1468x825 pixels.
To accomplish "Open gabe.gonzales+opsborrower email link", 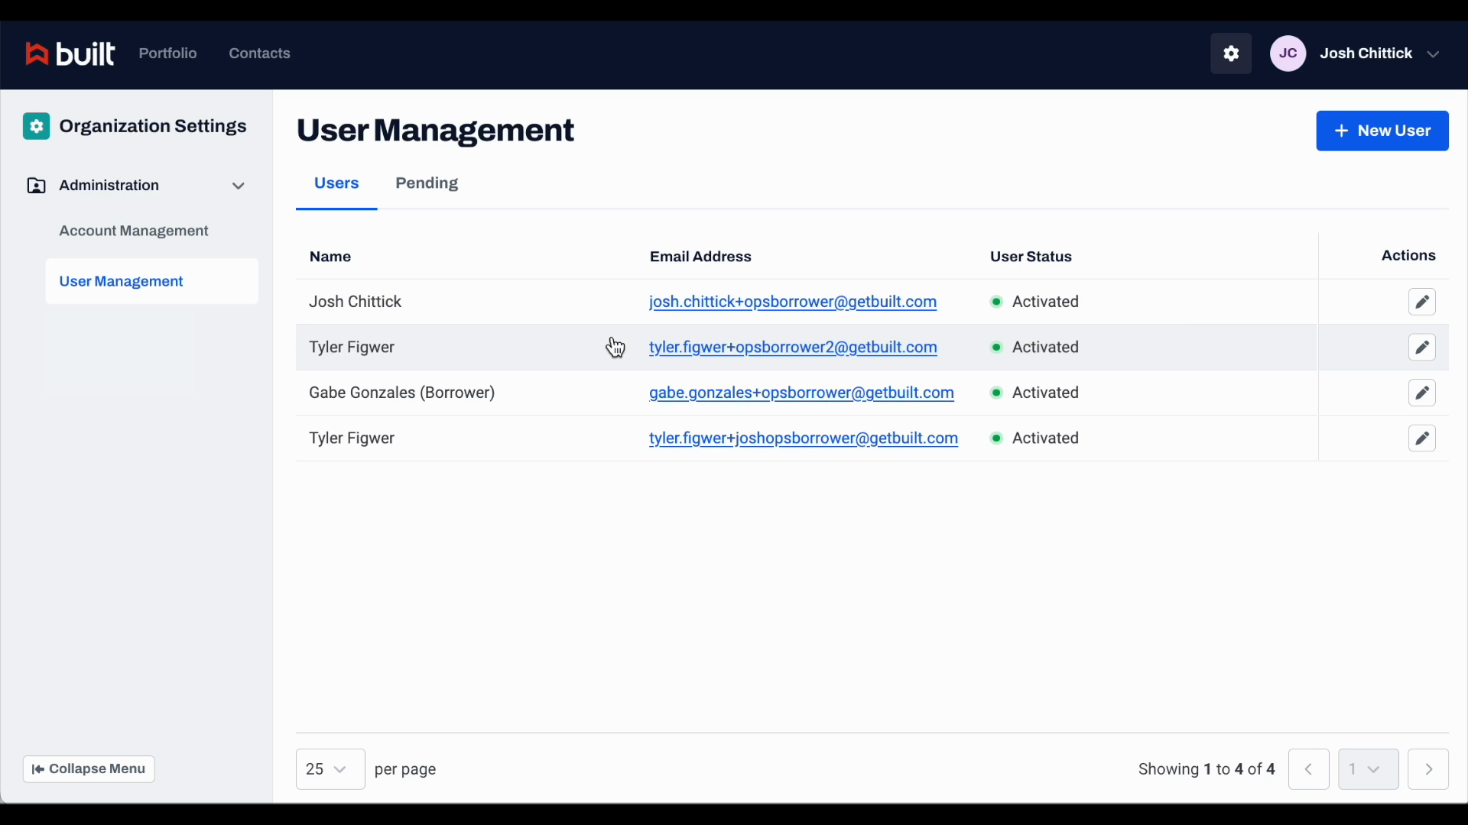I will click(801, 393).
